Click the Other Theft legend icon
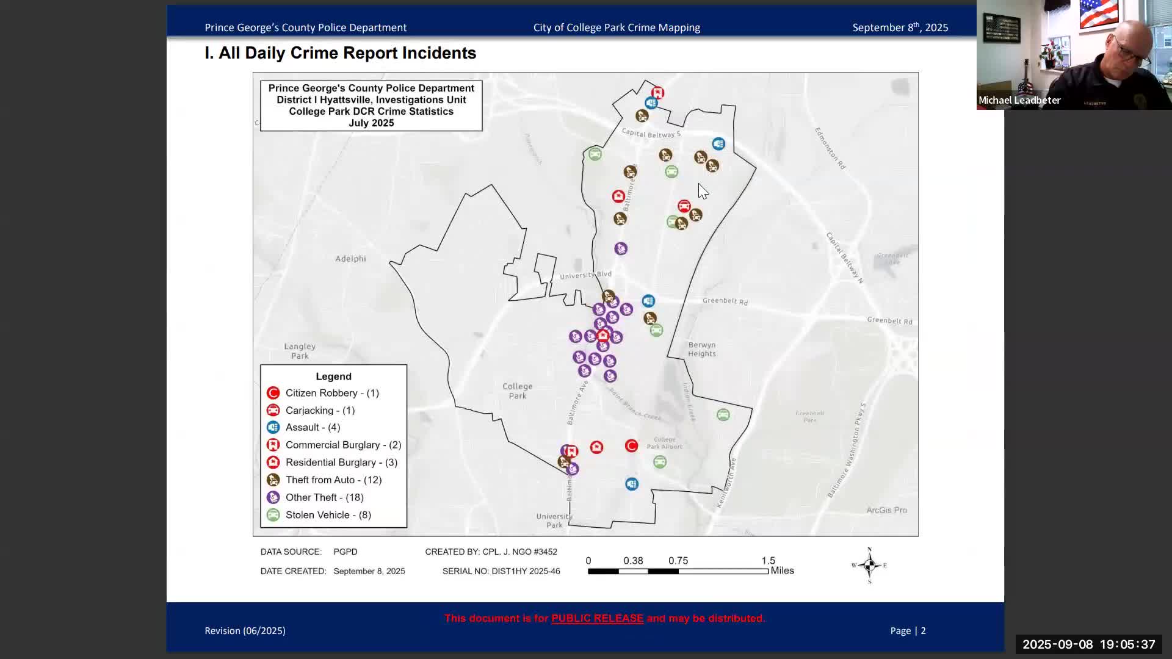The width and height of the screenshot is (1172, 659). [273, 497]
